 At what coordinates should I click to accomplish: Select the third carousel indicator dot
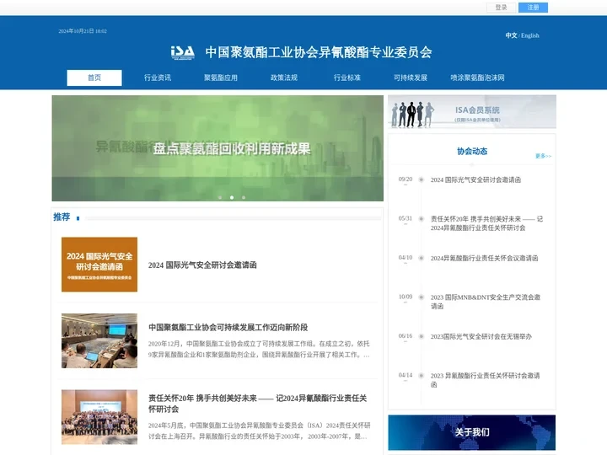click(244, 198)
